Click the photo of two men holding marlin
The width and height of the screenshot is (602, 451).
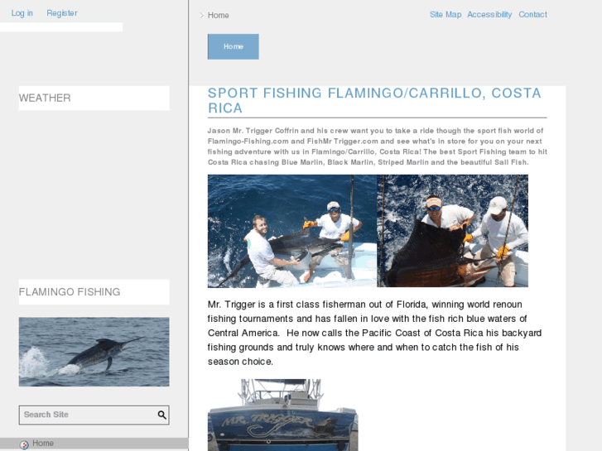click(292, 231)
